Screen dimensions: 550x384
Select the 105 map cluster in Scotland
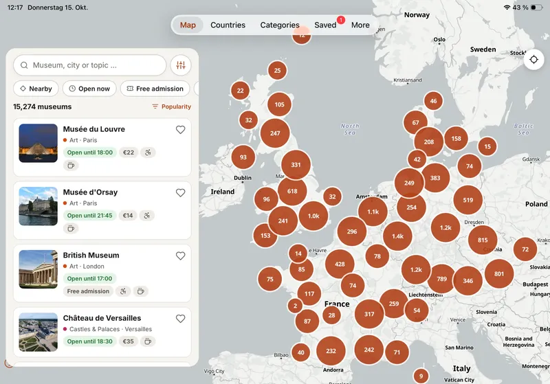click(x=279, y=104)
